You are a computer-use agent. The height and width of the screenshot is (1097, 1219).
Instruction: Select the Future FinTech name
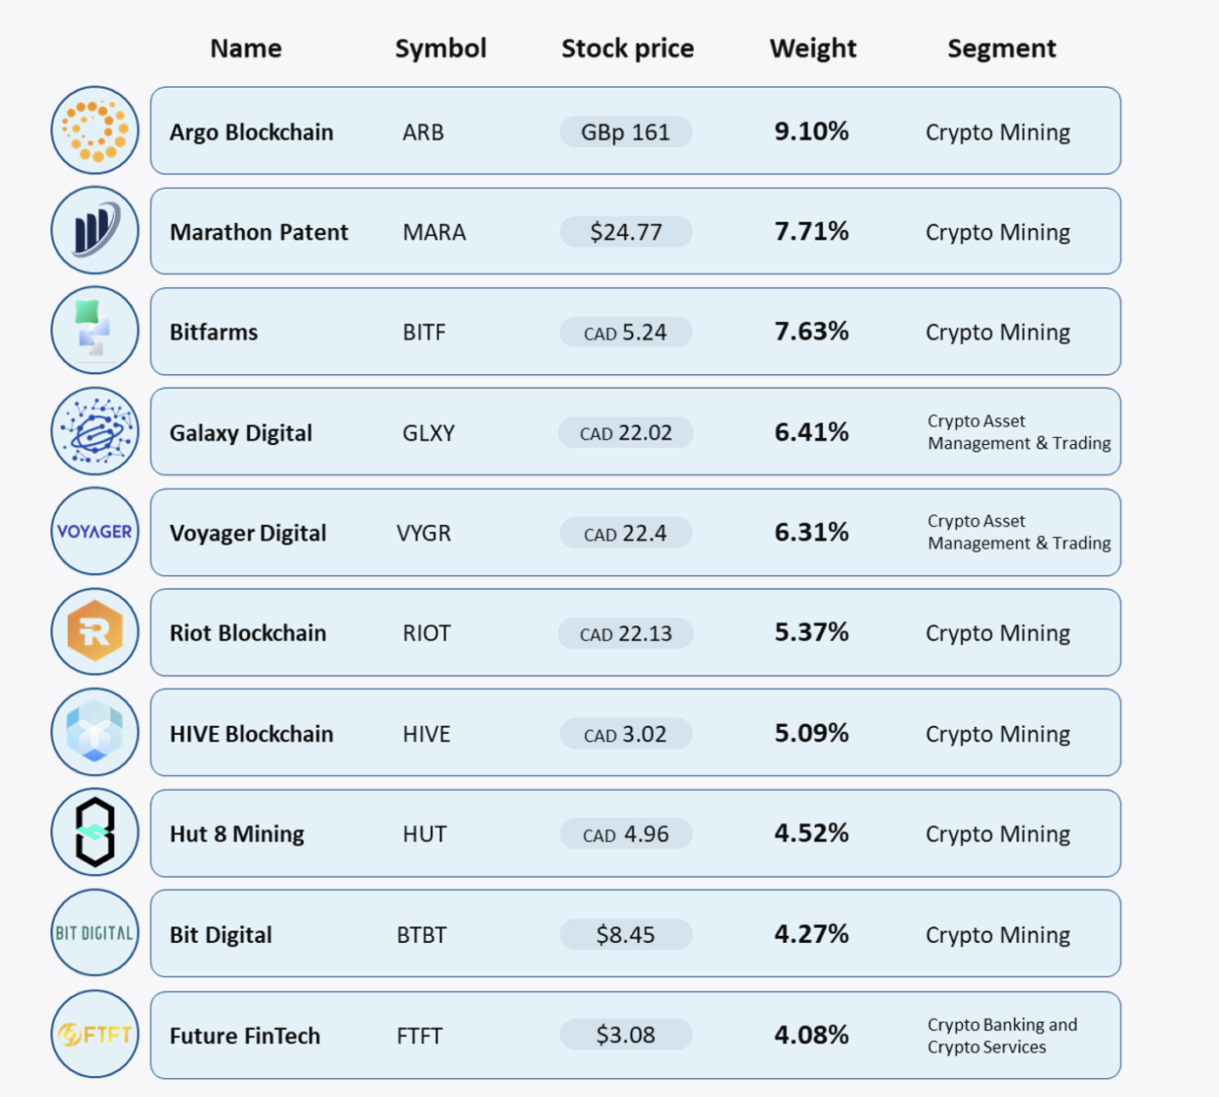tap(246, 1036)
